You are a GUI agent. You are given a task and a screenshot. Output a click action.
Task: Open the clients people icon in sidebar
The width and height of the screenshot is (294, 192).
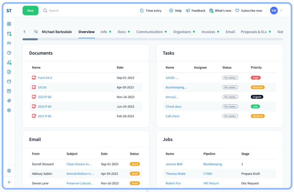[9, 43]
